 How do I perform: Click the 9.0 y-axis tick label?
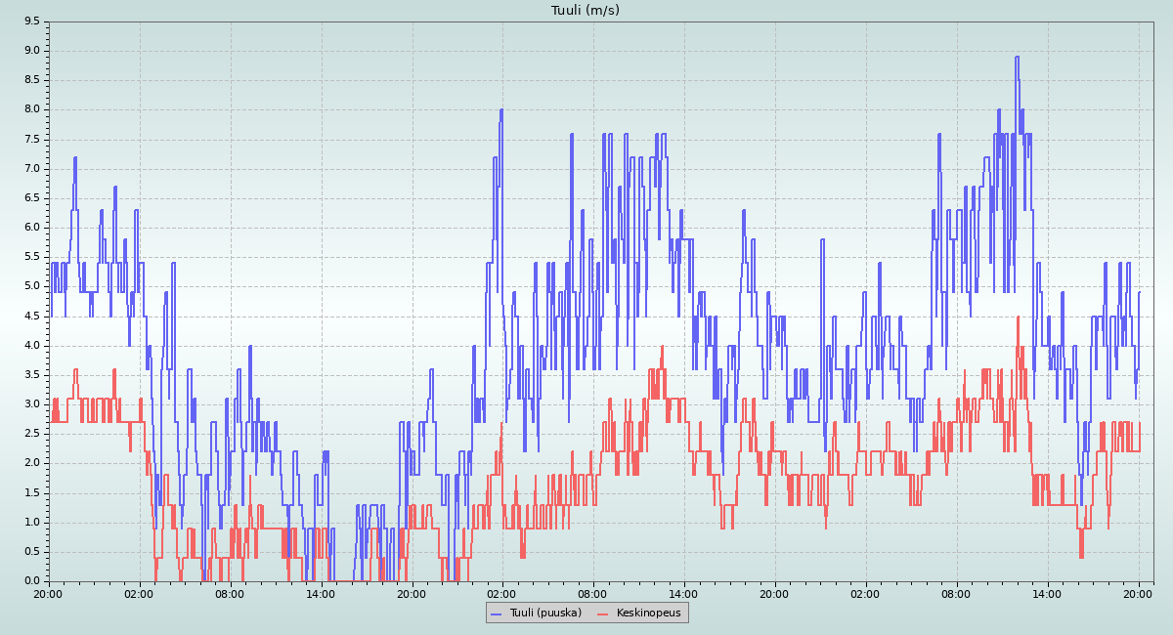[x=32, y=51]
